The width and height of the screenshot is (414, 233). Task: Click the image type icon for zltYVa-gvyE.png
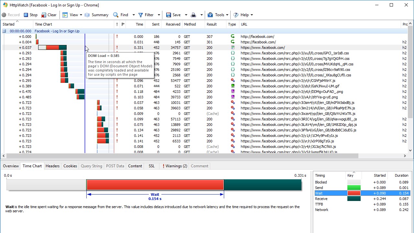233,97
